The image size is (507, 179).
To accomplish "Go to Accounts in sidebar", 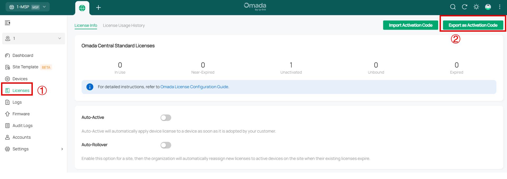I will (21, 137).
